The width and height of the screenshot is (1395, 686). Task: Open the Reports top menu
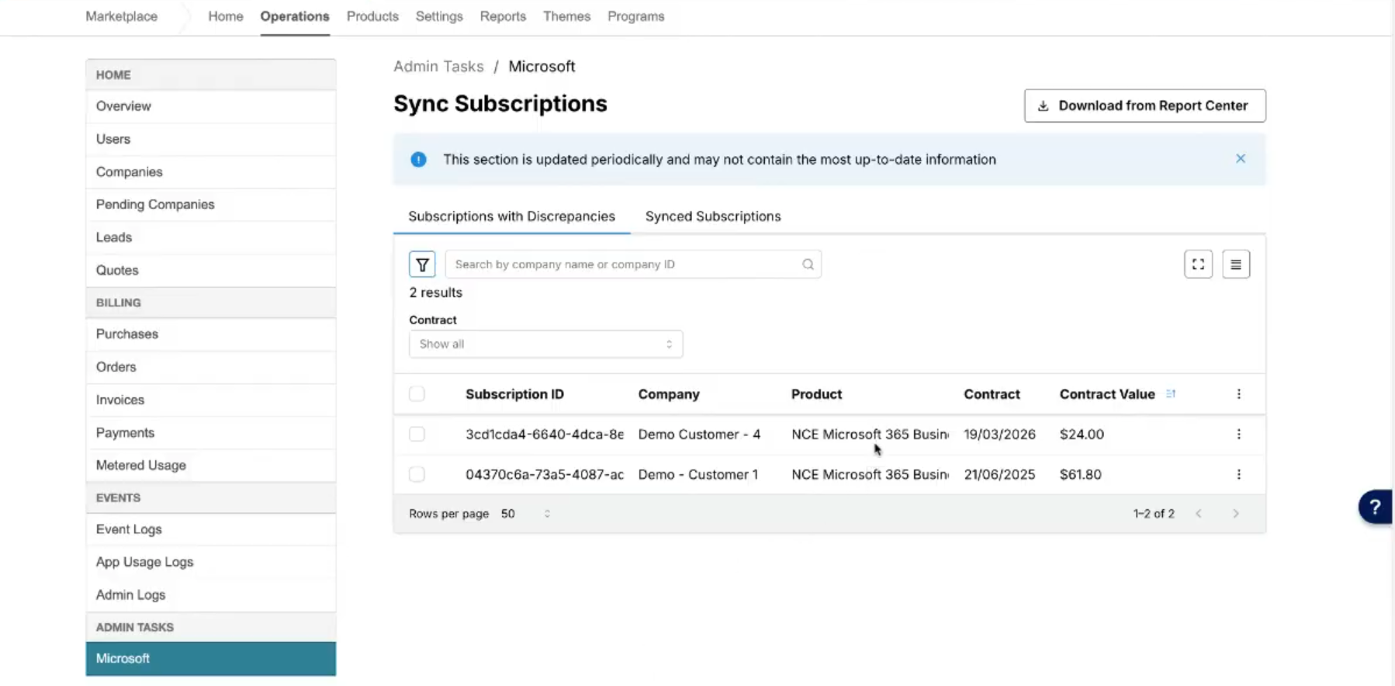503,16
